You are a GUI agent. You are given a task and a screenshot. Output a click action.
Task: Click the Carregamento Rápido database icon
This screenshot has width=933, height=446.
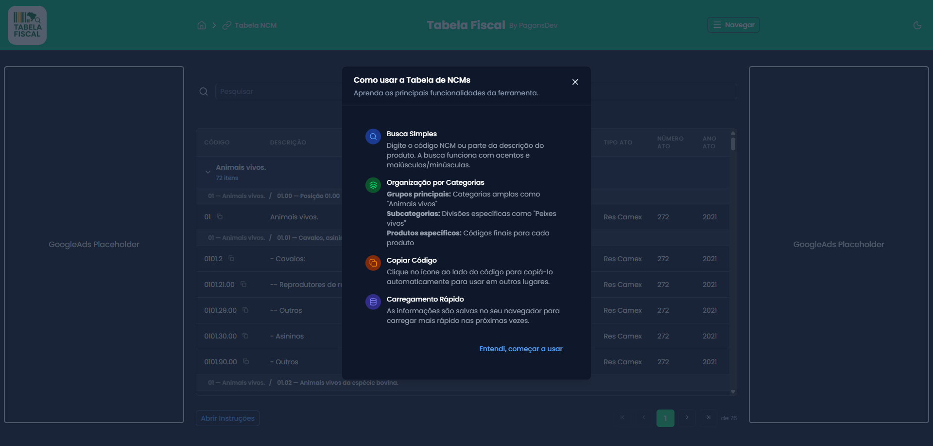373,302
